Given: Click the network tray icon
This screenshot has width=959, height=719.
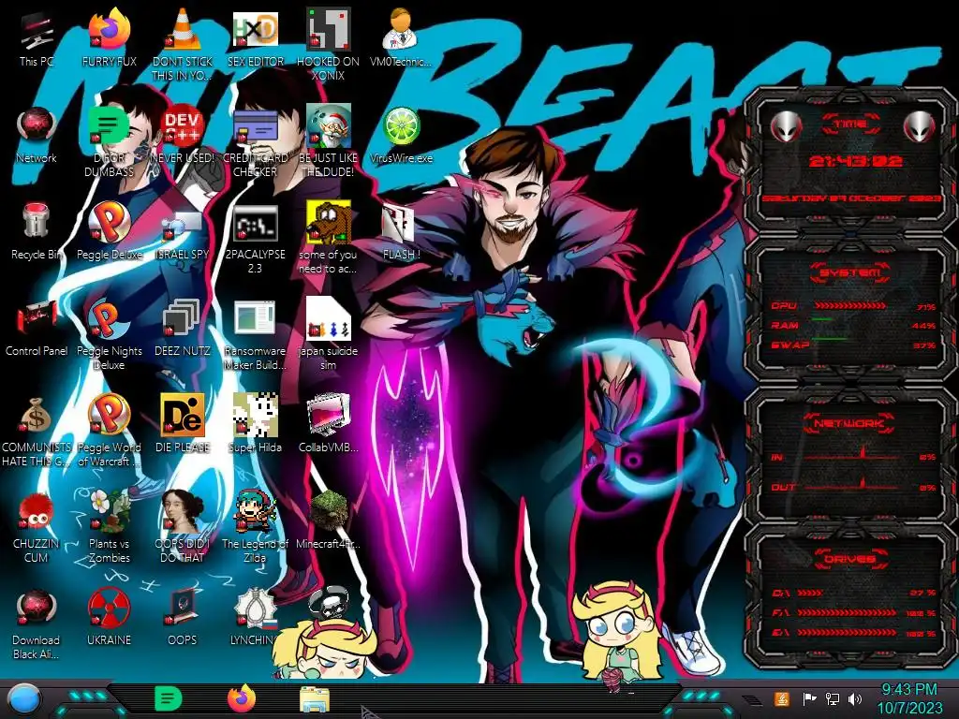Looking at the screenshot, I should [833, 698].
